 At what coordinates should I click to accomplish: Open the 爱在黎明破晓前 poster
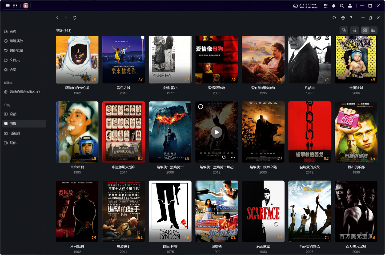[263, 60]
